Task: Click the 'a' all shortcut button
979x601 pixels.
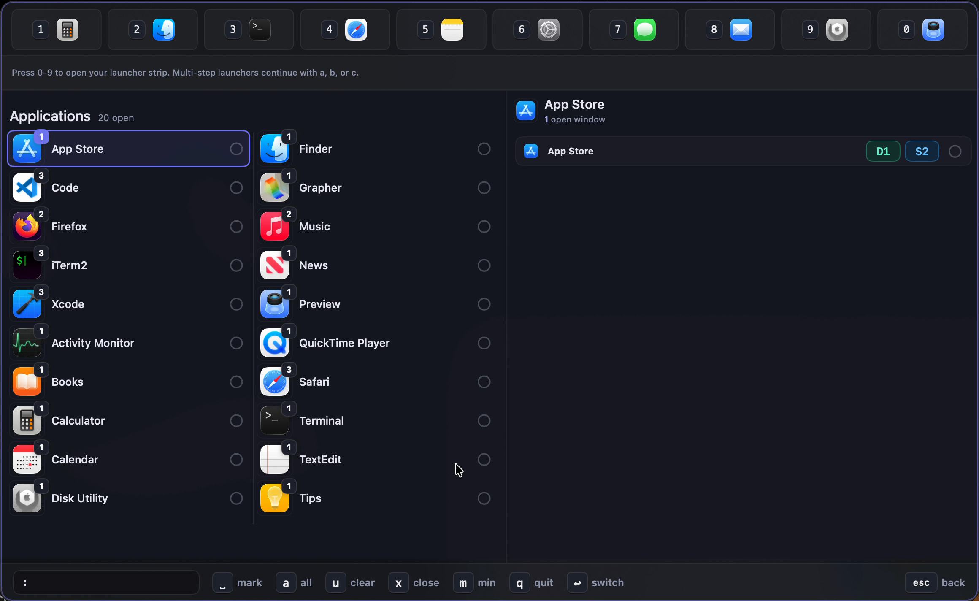Action: pos(286,583)
